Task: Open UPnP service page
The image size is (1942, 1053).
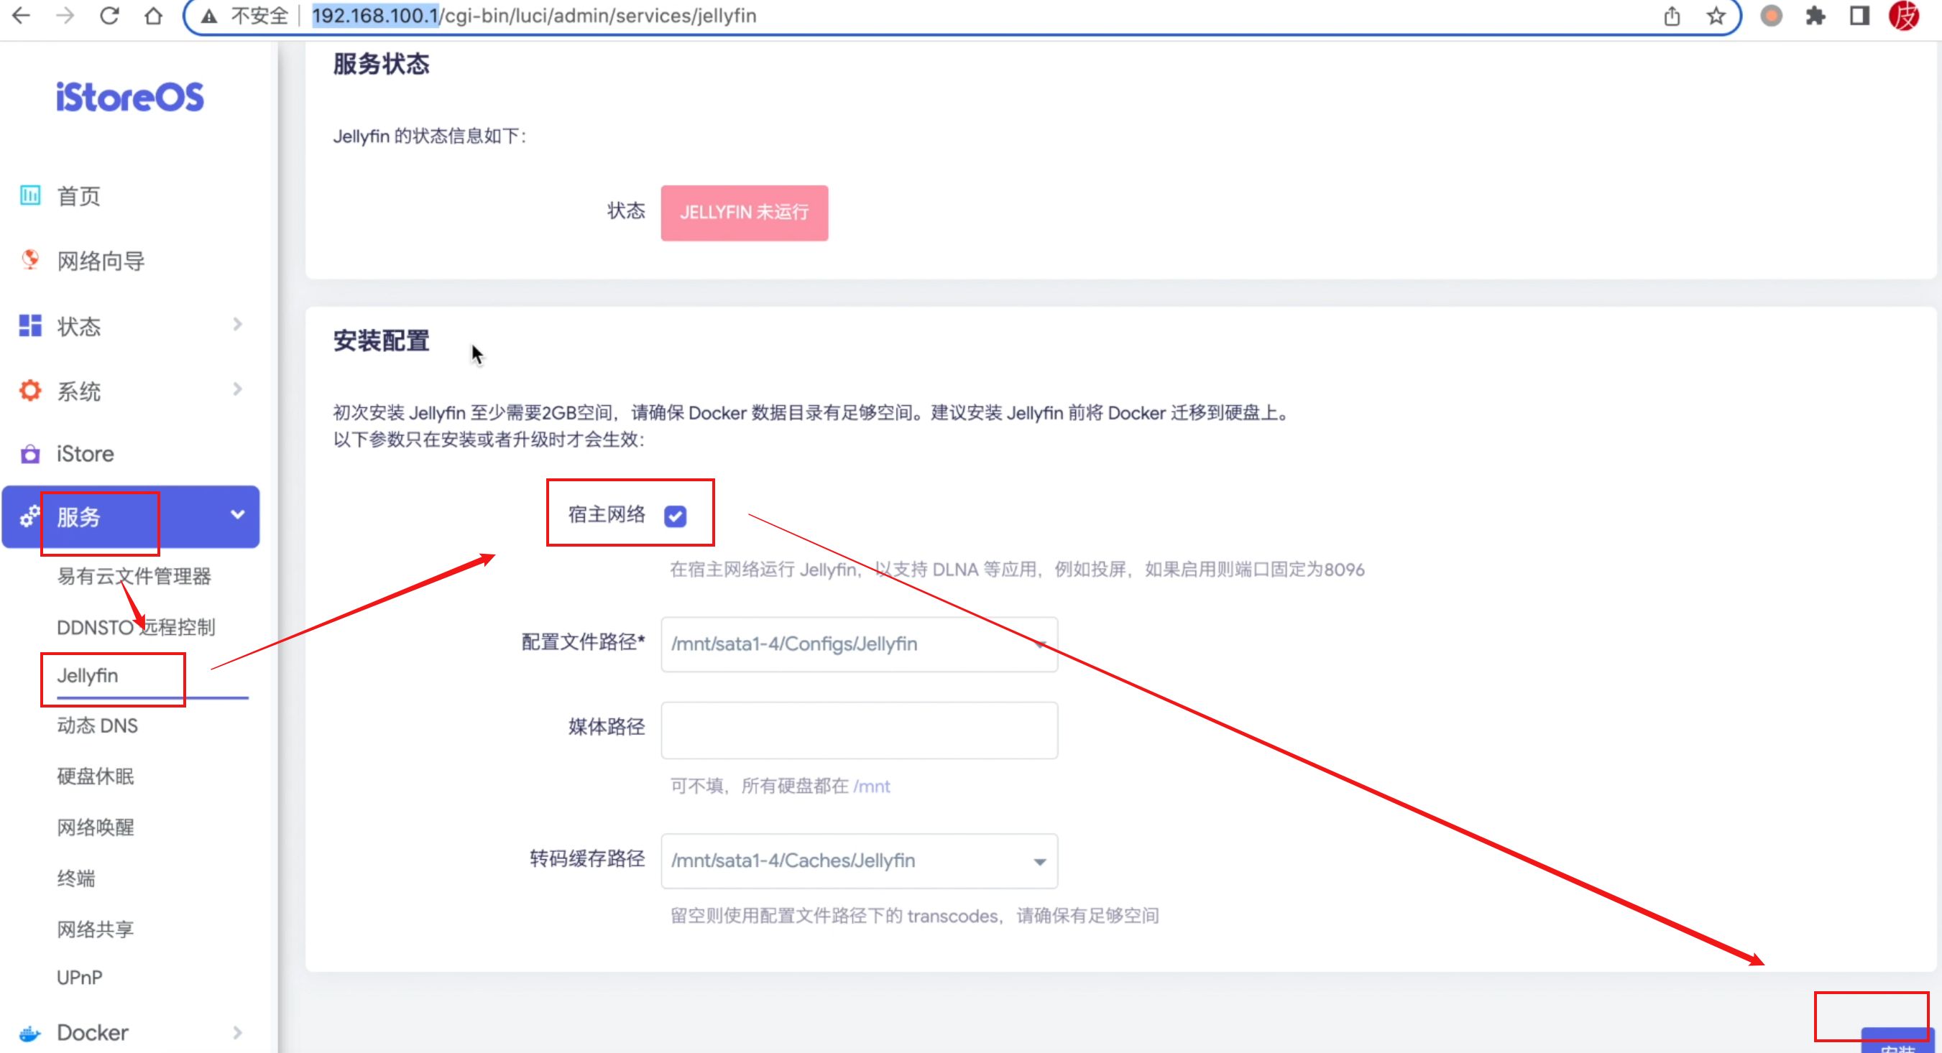Action: (x=79, y=978)
